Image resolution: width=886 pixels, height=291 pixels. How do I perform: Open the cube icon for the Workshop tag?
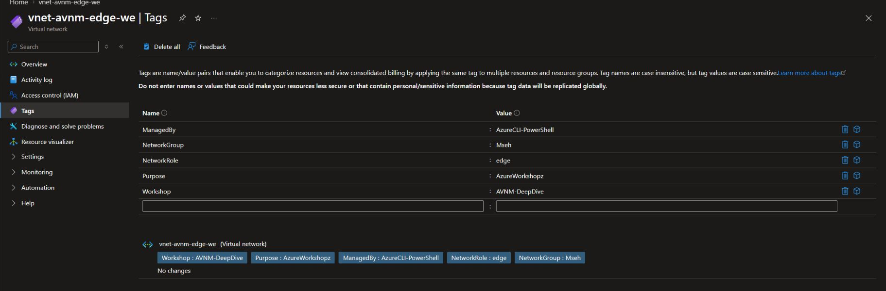[x=857, y=191]
